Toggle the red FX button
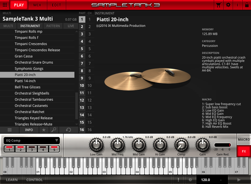Image resolution: width=251 pixels, height=184 pixels. pyautogui.click(x=244, y=151)
